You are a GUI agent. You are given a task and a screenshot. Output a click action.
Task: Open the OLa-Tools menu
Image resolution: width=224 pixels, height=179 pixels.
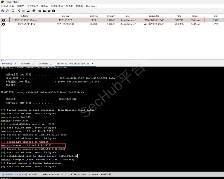(91, 6)
